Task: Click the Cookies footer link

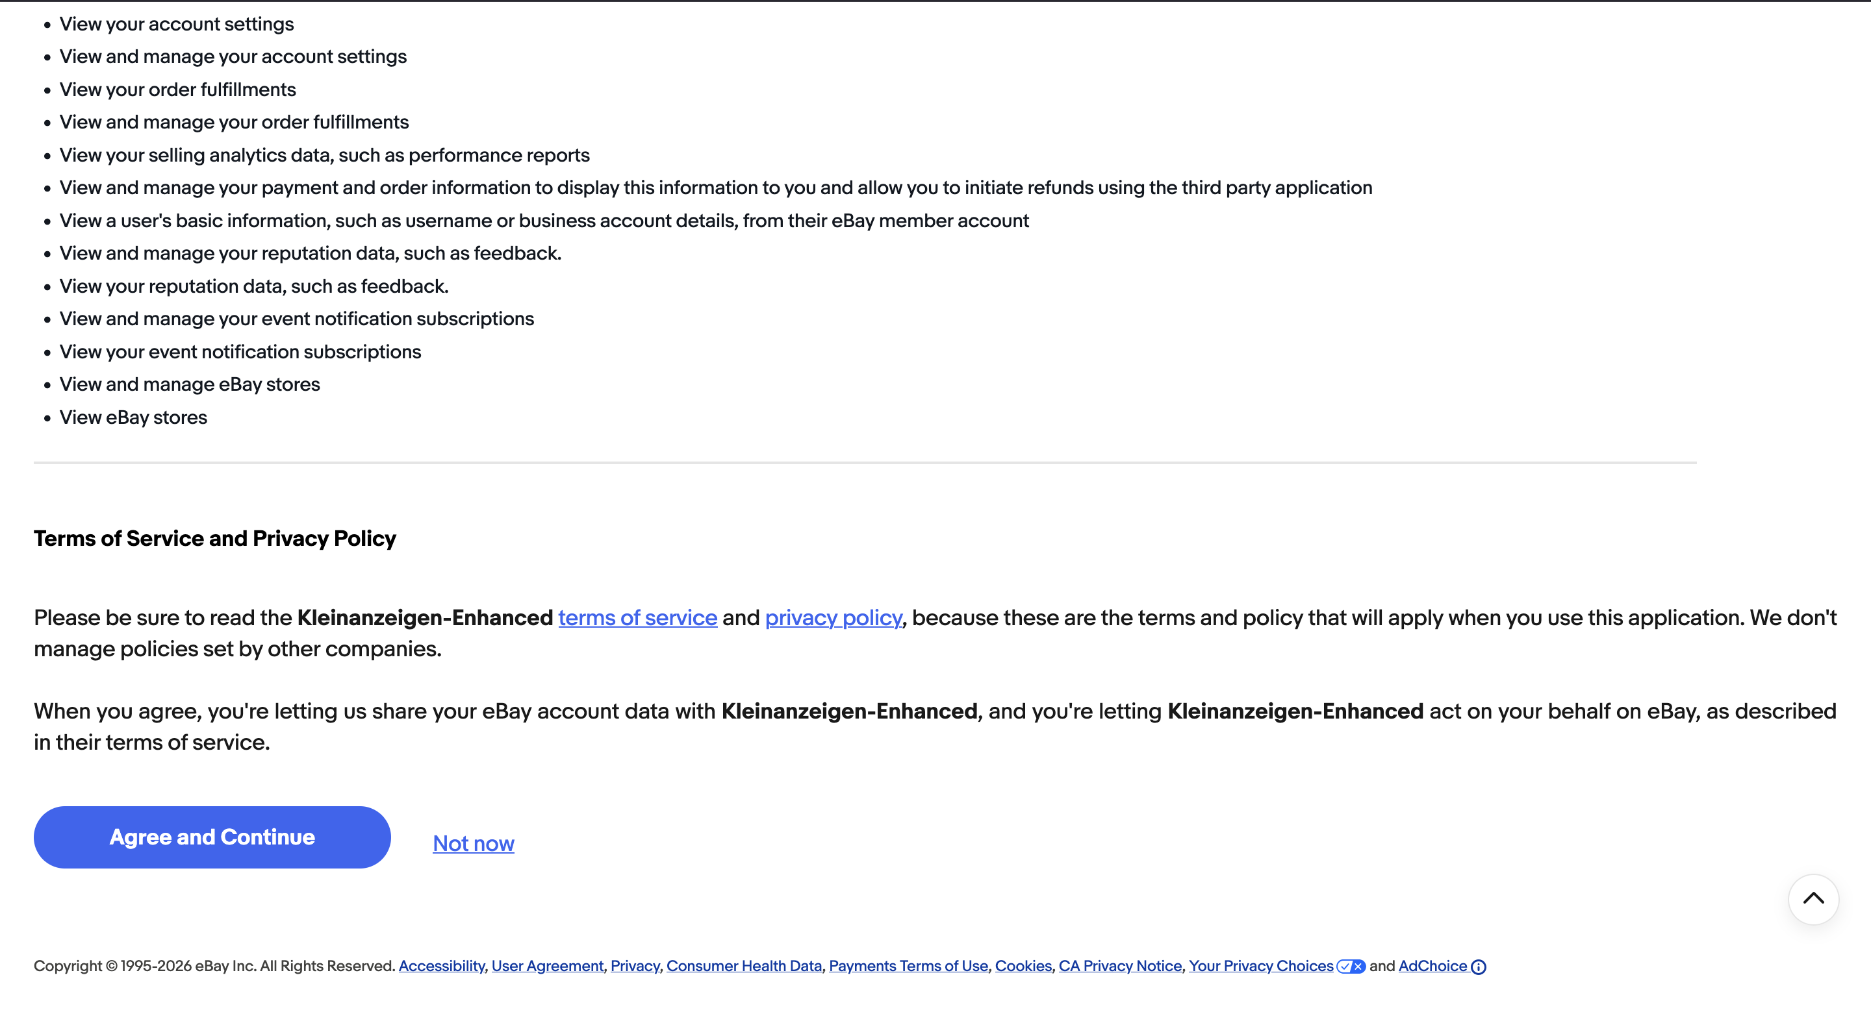Action: pos(1023,966)
